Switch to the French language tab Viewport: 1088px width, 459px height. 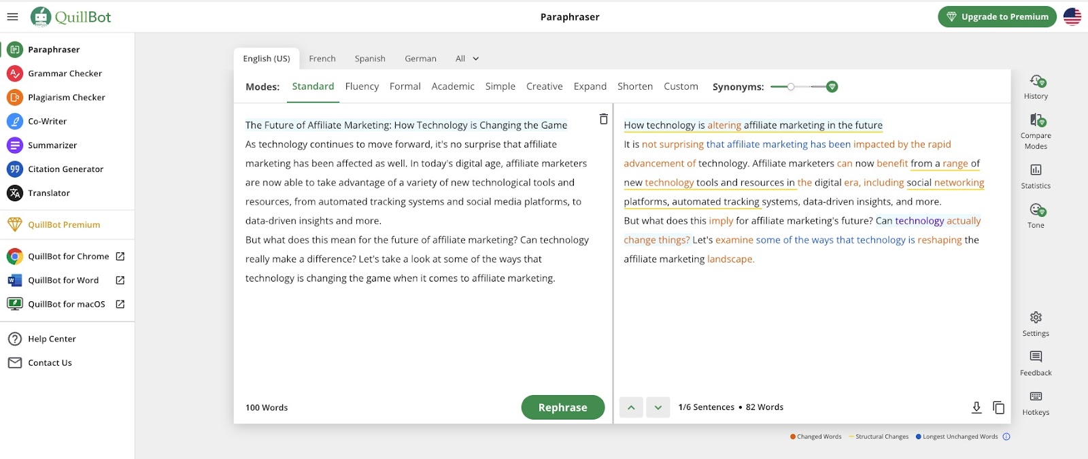(322, 58)
